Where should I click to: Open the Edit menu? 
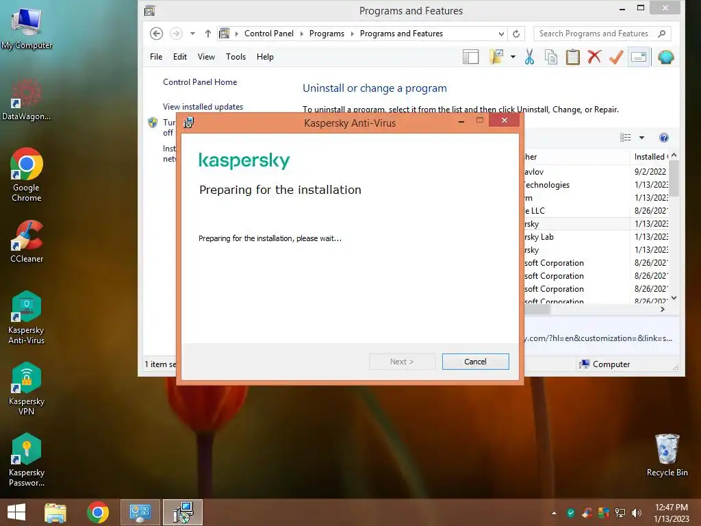(180, 57)
